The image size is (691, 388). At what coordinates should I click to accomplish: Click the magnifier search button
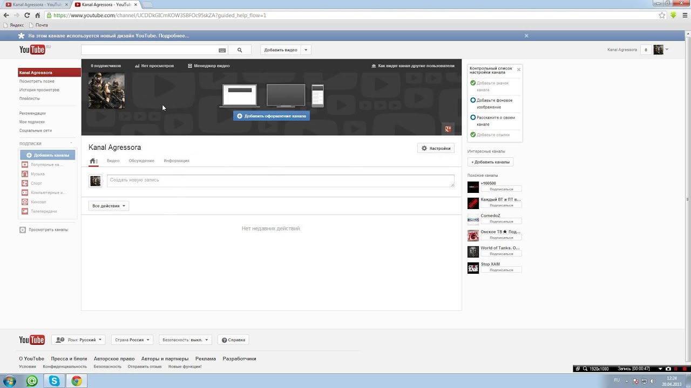(x=240, y=50)
